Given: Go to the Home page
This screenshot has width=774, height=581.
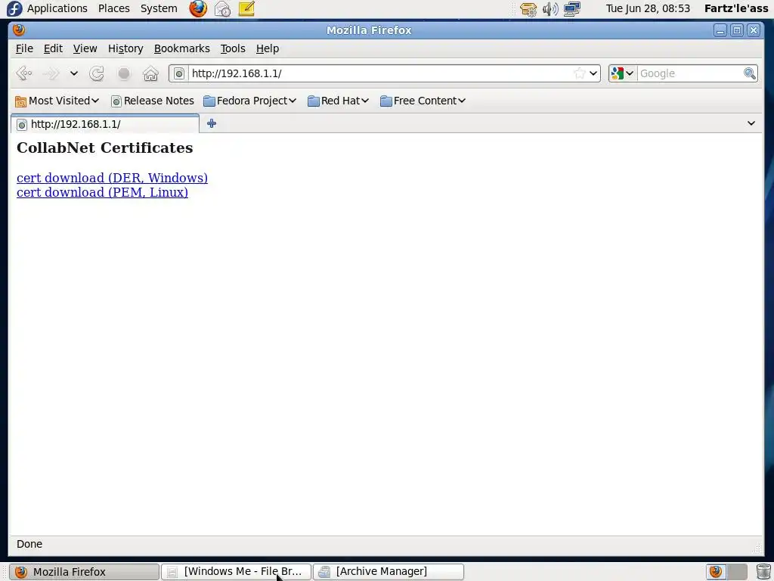Looking at the screenshot, I should coord(150,73).
